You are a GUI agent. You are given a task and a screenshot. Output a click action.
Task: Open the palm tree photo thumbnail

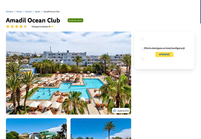pos(101,129)
